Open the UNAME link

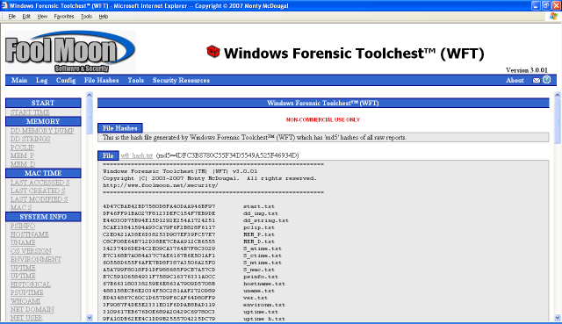pyautogui.click(x=23, y=242)
